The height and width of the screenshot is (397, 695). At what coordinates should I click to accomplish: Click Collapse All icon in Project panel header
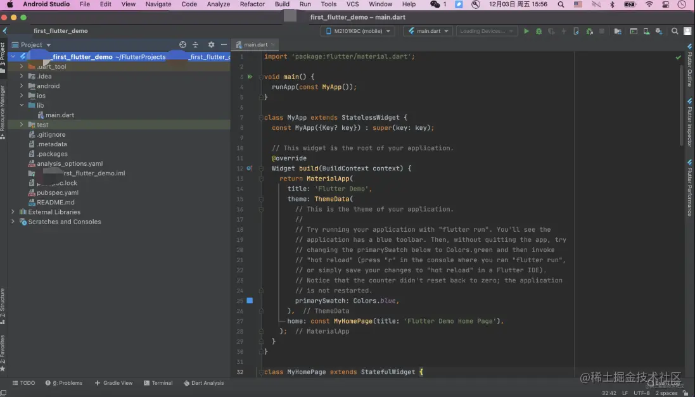point(195,45)
